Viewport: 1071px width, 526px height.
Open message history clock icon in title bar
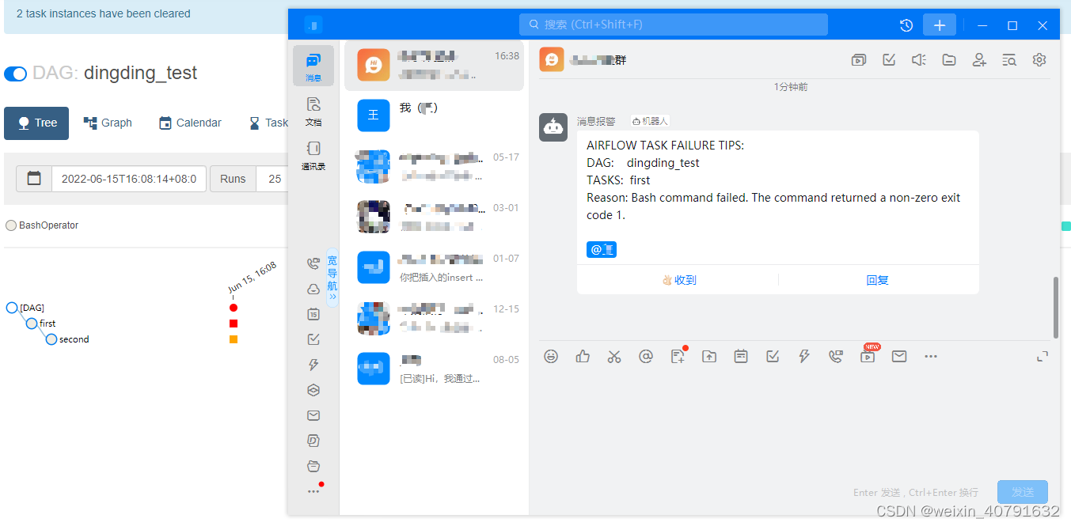point(906,25)
